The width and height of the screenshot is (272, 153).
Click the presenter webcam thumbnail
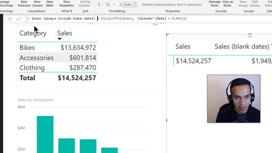point(234,99)
